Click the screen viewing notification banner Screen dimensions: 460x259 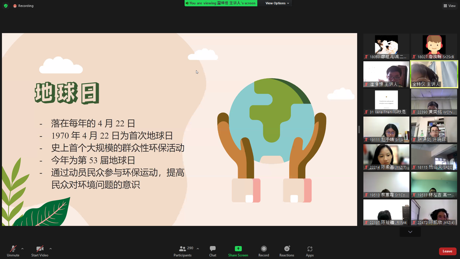[x=221, y=3]
